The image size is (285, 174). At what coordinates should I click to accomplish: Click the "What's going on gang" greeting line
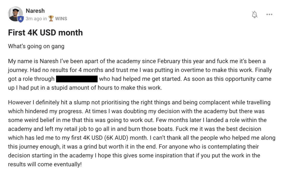pos(36,46)
